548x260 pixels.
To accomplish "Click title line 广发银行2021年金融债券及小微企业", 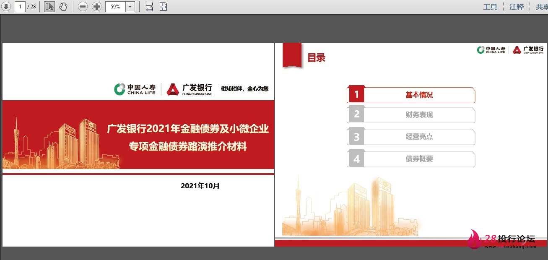I will point(188,129).
